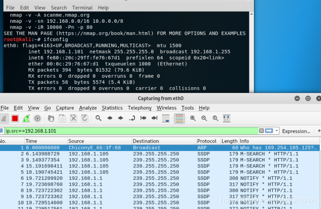The height and width of the screenshot is (209, 321).
Task: Close this capture file icon
Action: pyautogui.click(x=74, y=118)
